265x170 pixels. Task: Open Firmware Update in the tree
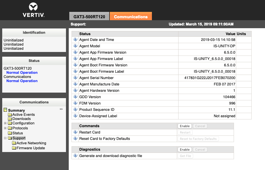coord(30,148)
